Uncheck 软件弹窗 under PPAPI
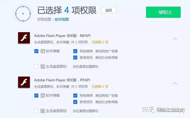 [36, 95]
